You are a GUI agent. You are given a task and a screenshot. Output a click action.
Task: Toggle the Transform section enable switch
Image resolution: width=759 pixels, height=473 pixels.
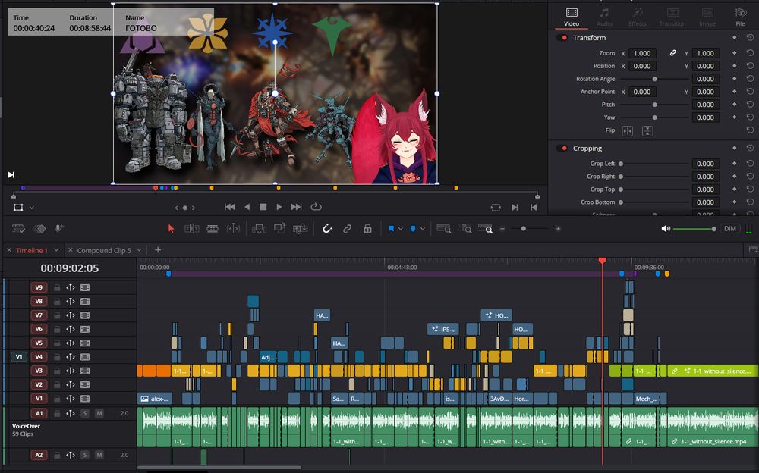(562, 38)
